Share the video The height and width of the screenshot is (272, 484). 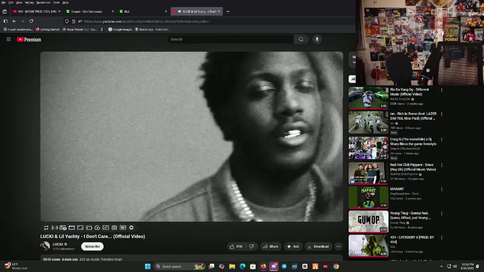(271, 246)
